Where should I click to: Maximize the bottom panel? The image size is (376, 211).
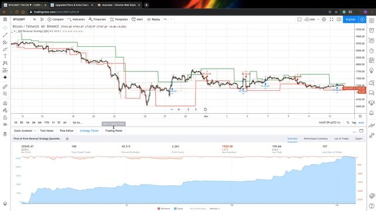[x=361, y=131]
